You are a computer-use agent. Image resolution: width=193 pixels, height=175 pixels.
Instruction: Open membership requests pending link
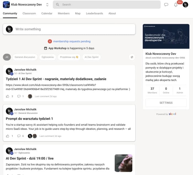click(72, 41)
